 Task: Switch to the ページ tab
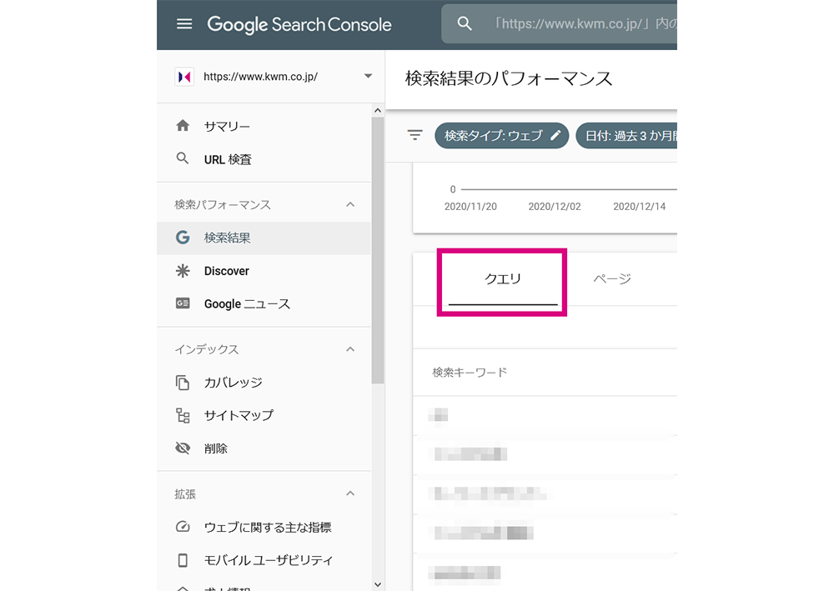tap(612, 279)
